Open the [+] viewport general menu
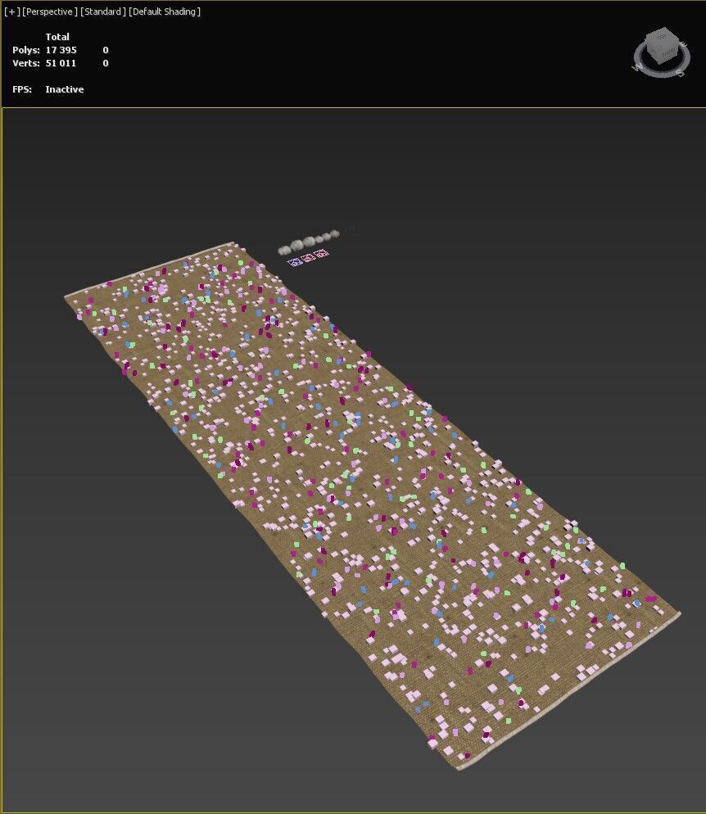706x814 pixels. pyautogui.click(x=11, y=11)
